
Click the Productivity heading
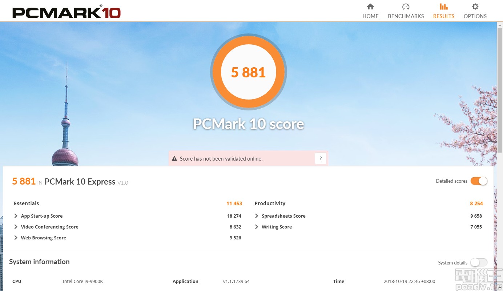270,203
